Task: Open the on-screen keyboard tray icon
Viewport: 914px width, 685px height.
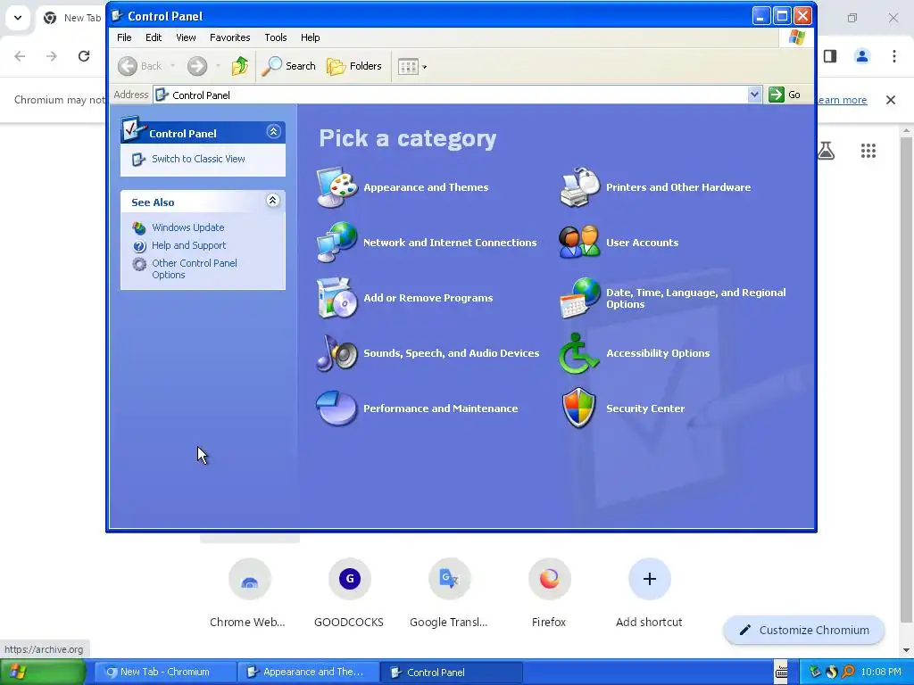Action: pos(781,672)
